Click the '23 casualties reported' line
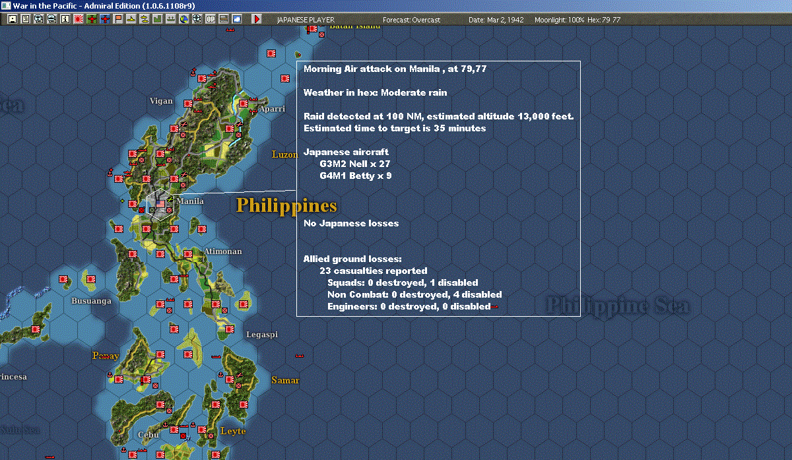The height and width of the screenshot is (460, 792). [374, 271]
